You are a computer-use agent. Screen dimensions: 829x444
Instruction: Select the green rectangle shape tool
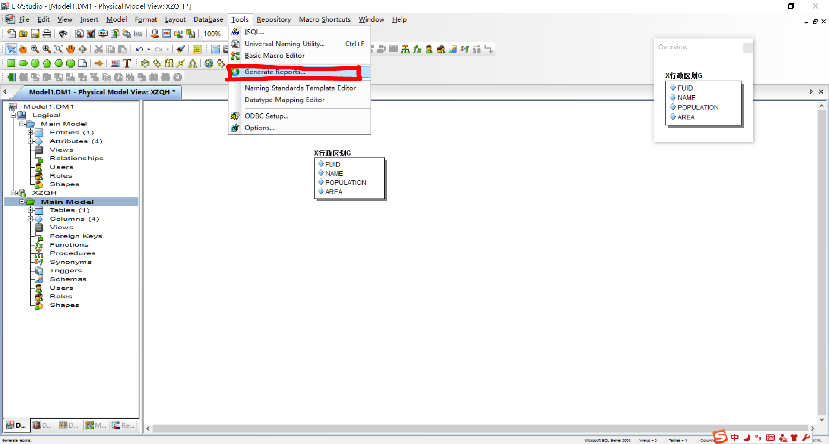tap(11, 63)
